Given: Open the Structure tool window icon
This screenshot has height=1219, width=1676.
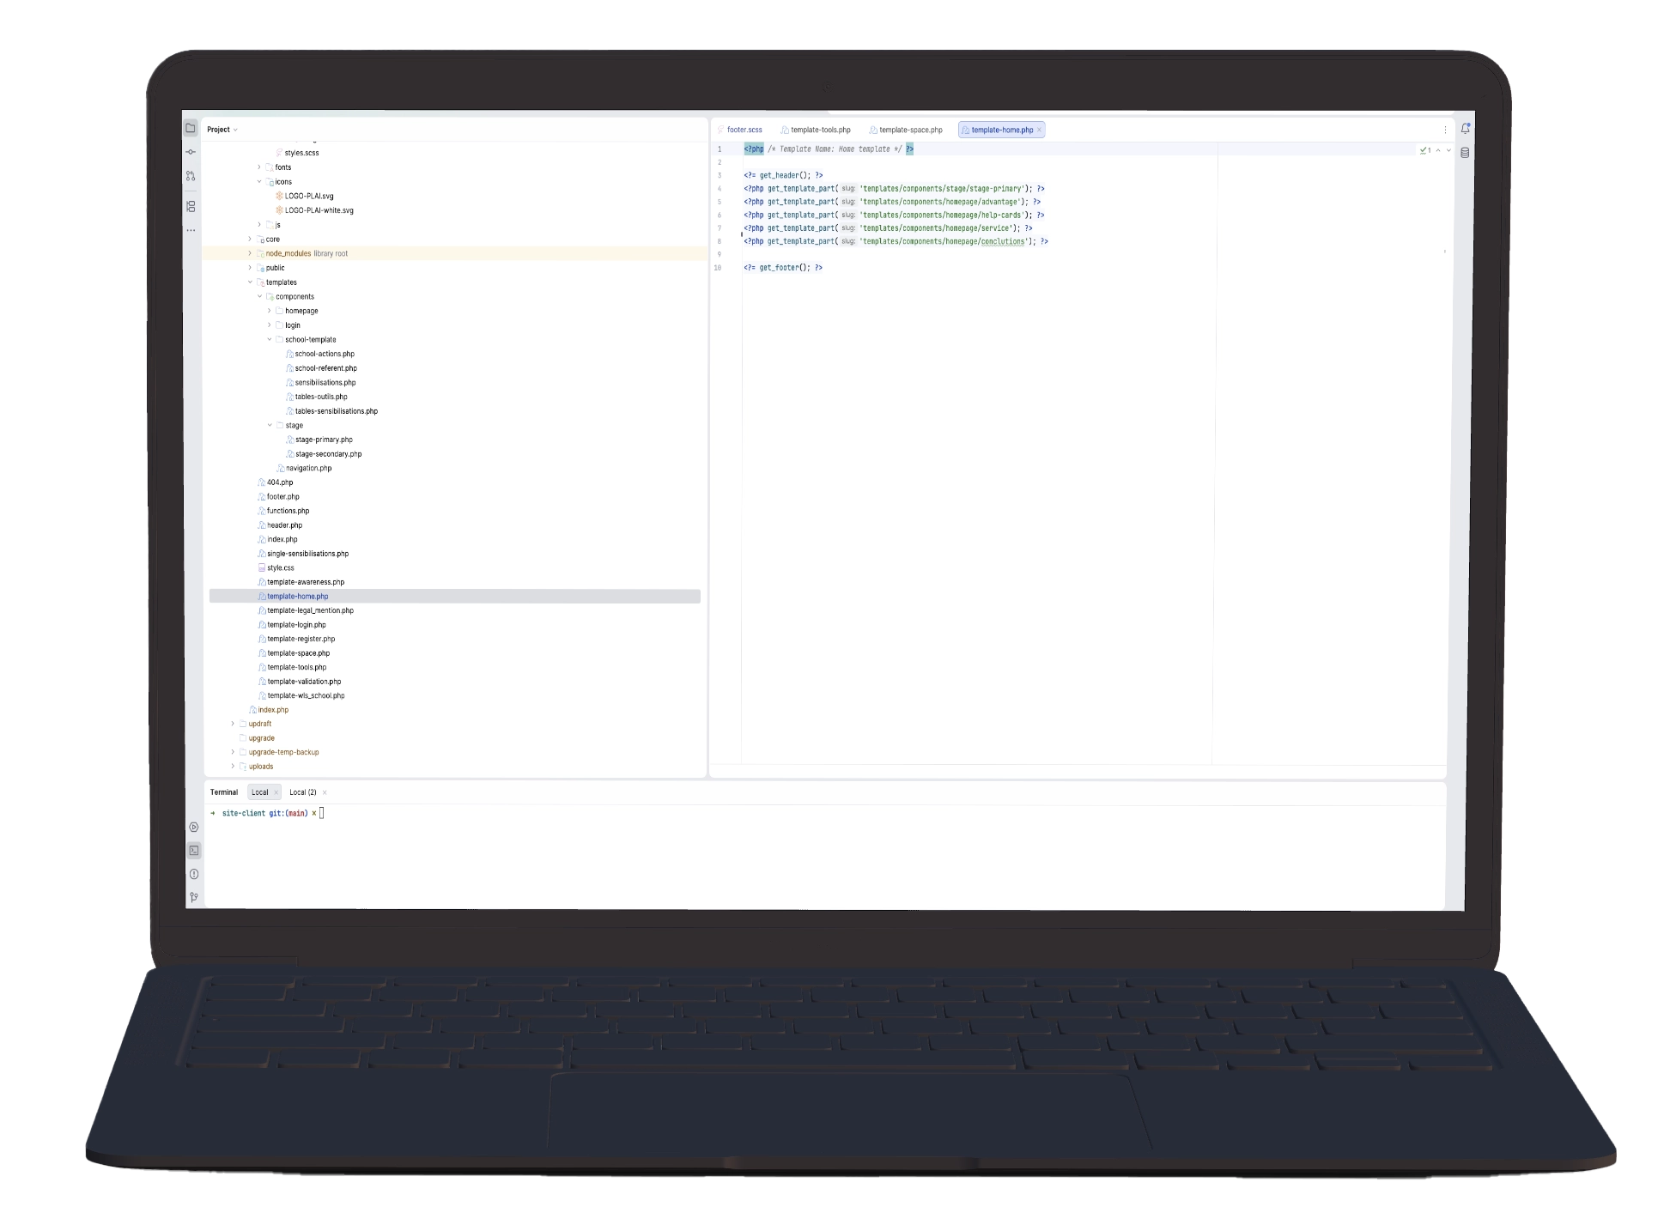Looking at the screenshot, I should coord(191,206).
